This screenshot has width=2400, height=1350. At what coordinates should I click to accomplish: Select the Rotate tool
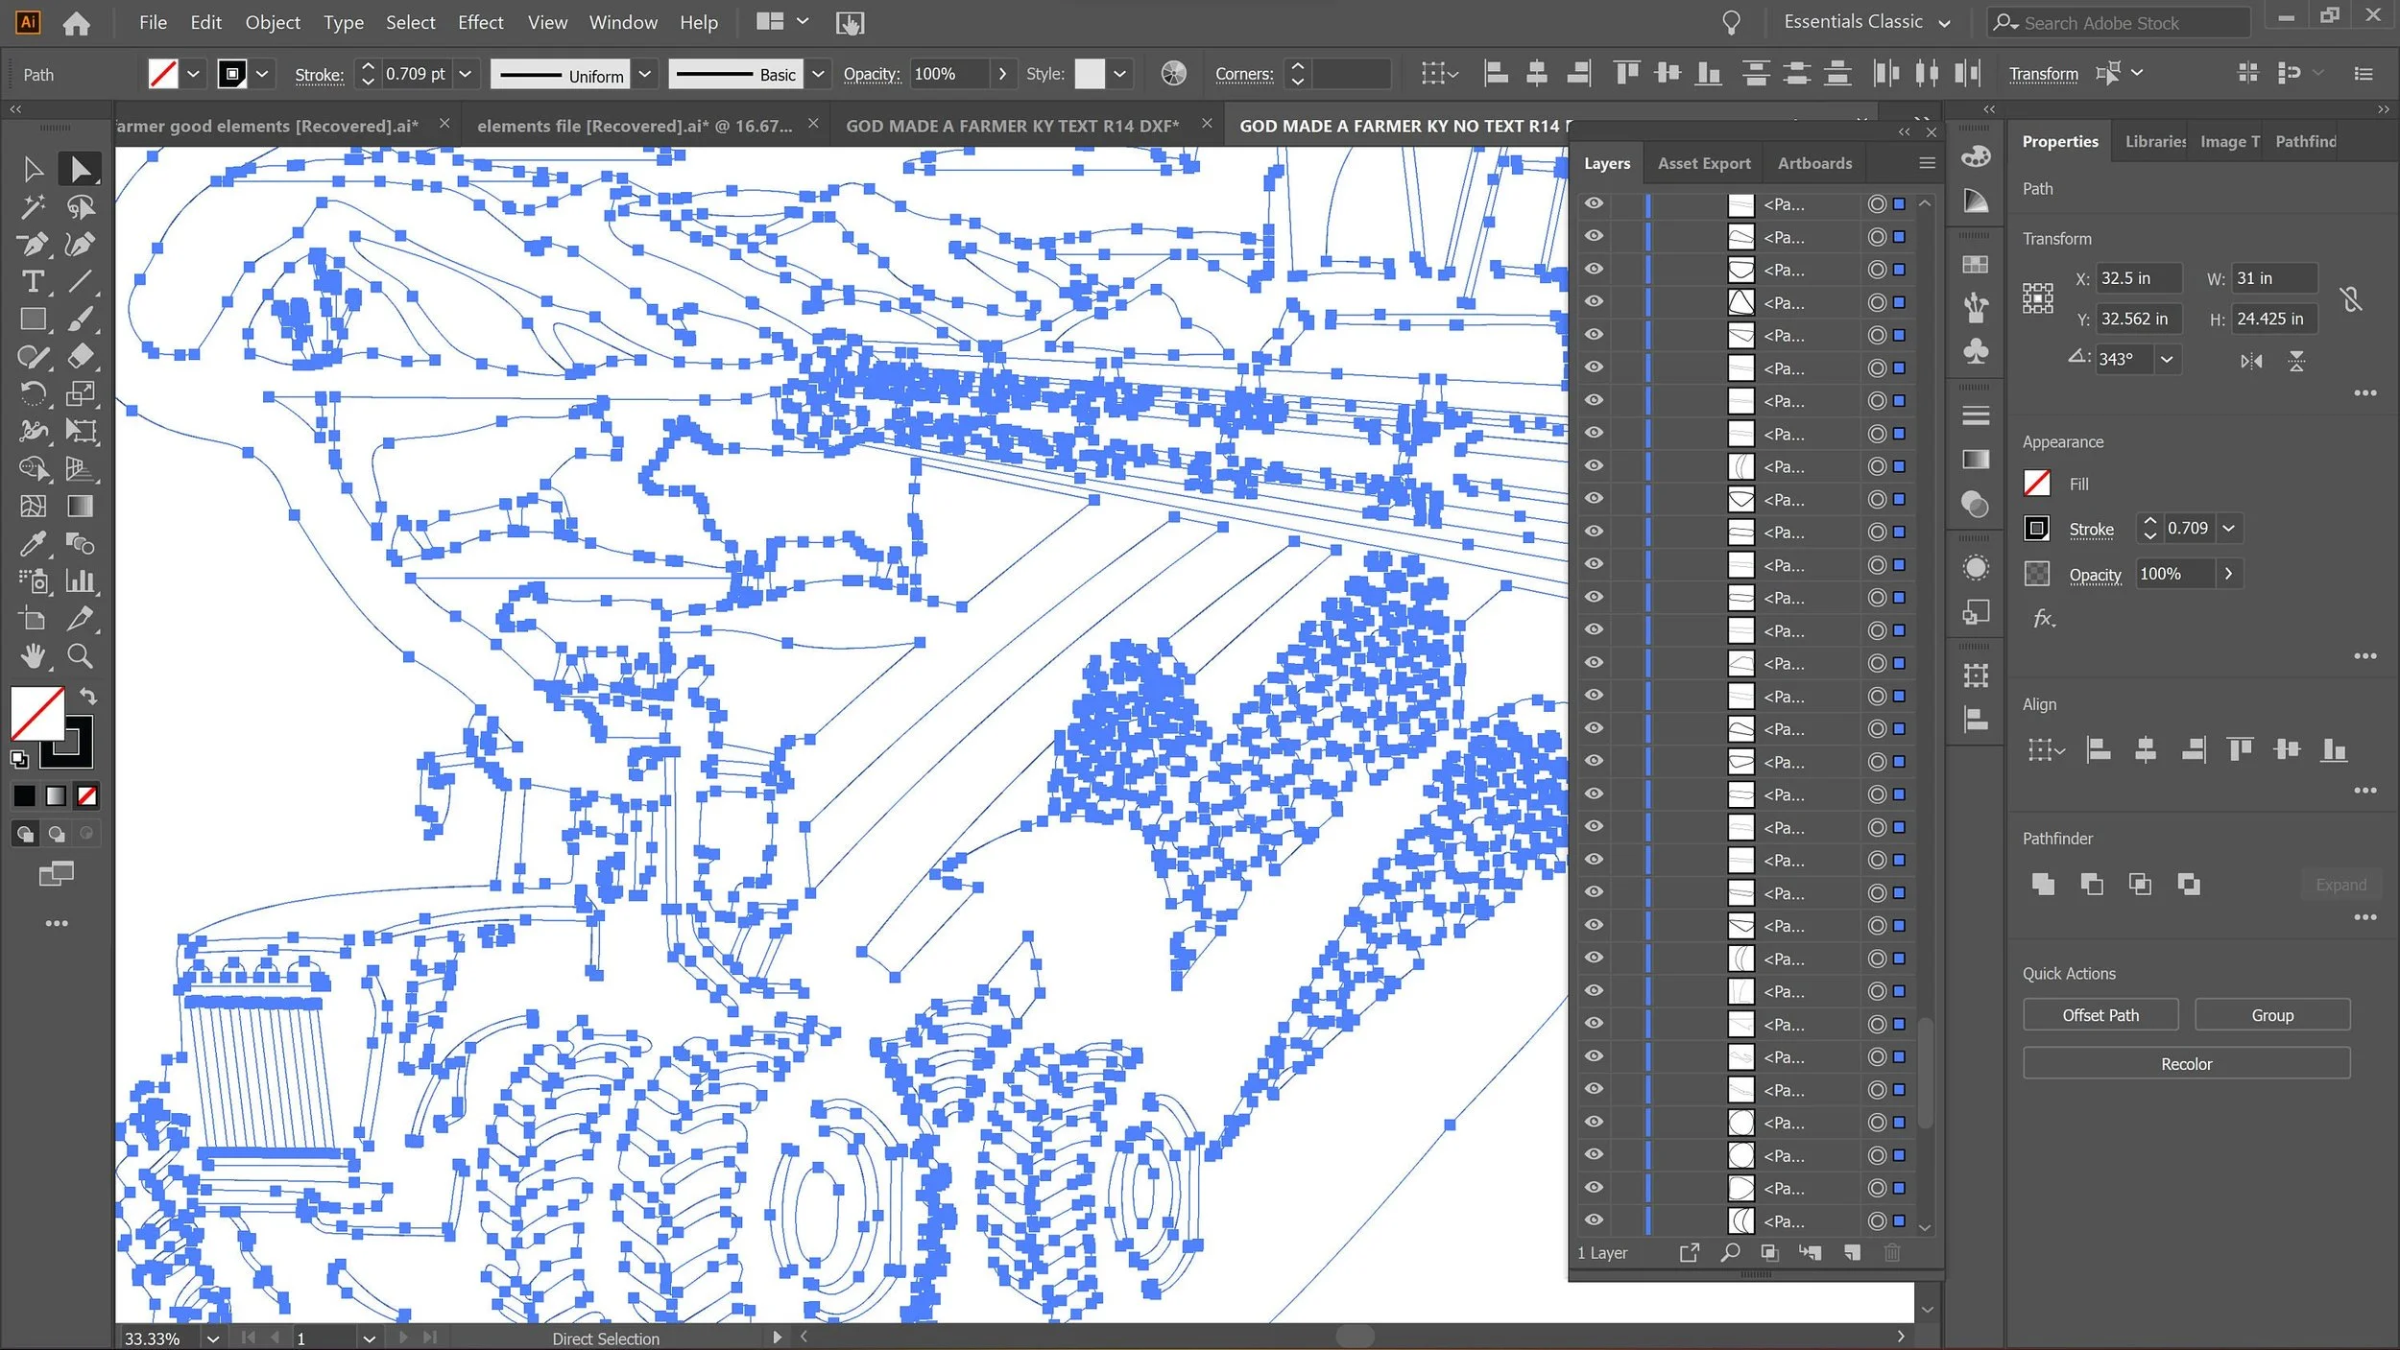tap(33, 394)
